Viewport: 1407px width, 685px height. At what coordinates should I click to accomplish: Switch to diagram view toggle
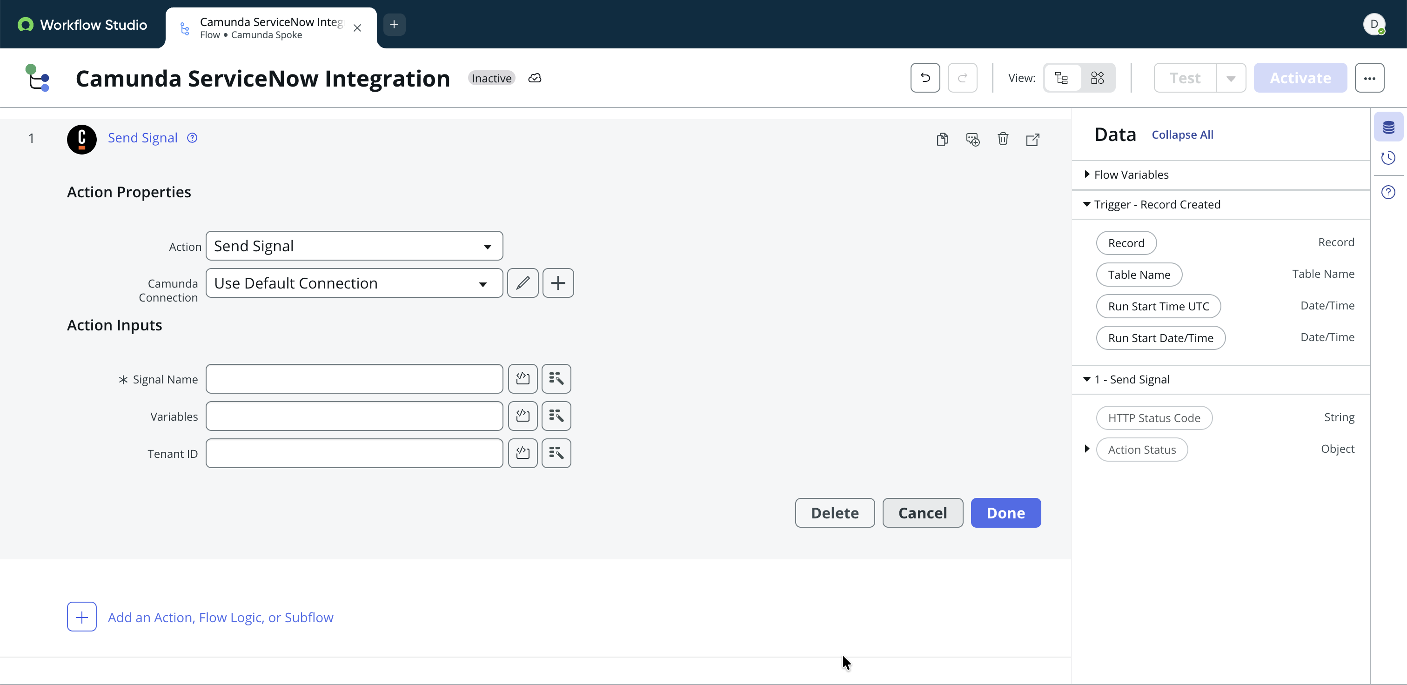[x=1097, y=78]
